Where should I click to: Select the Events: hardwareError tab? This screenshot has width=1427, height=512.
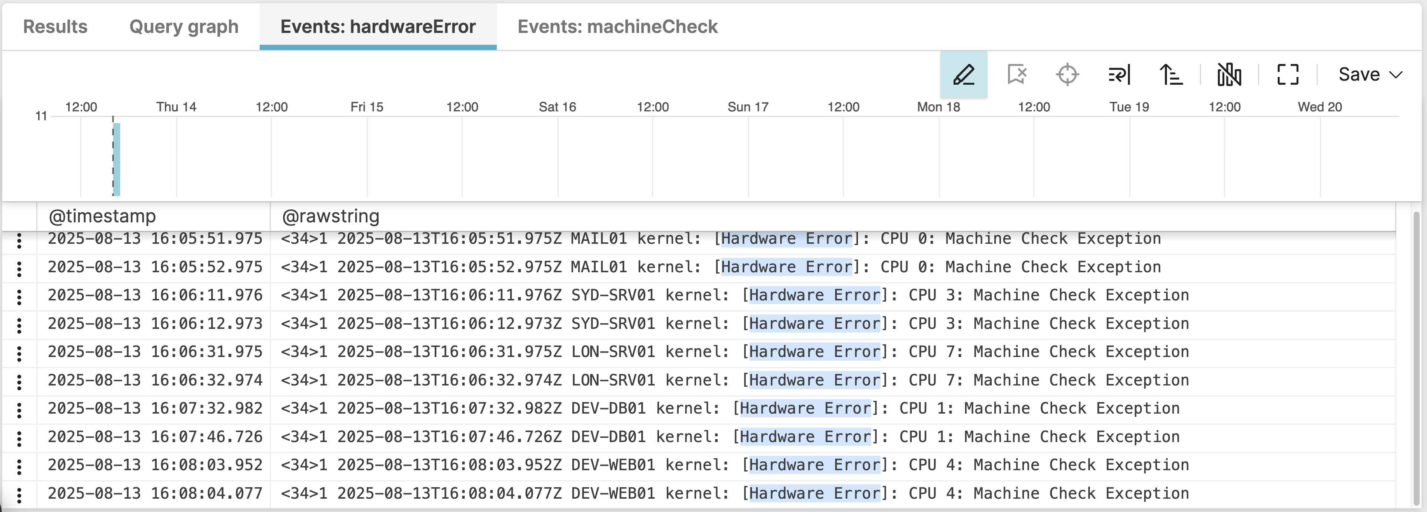point(378,27)
